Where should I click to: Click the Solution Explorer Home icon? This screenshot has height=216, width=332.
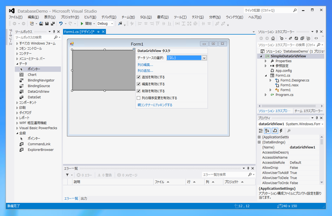(273, 38)
